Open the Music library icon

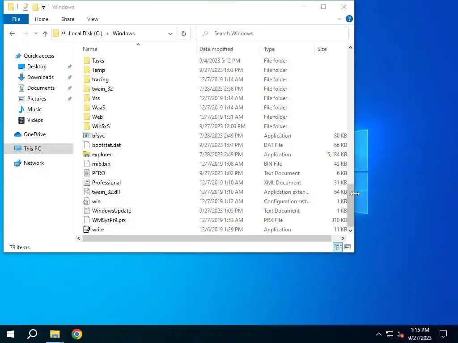[21, 109]
